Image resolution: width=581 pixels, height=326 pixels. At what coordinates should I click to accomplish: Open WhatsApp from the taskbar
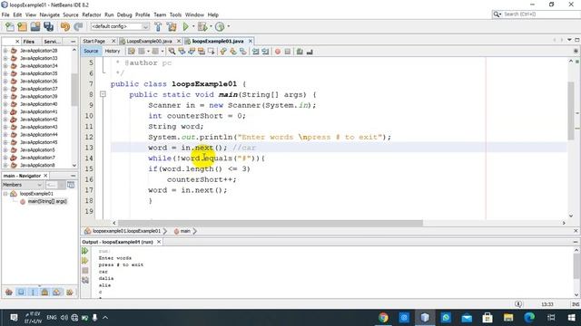[446, 318]
